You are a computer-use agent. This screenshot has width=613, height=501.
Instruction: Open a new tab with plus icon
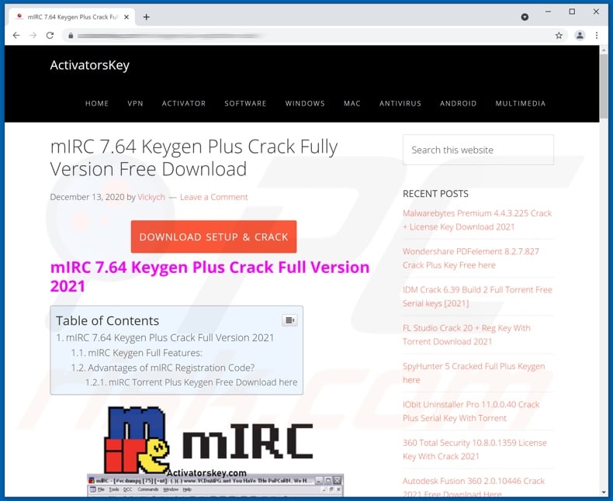pos(146,17)
